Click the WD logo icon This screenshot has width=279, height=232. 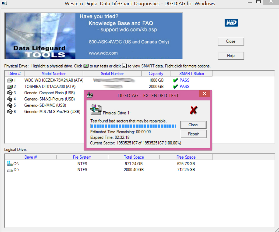[231, 23]
